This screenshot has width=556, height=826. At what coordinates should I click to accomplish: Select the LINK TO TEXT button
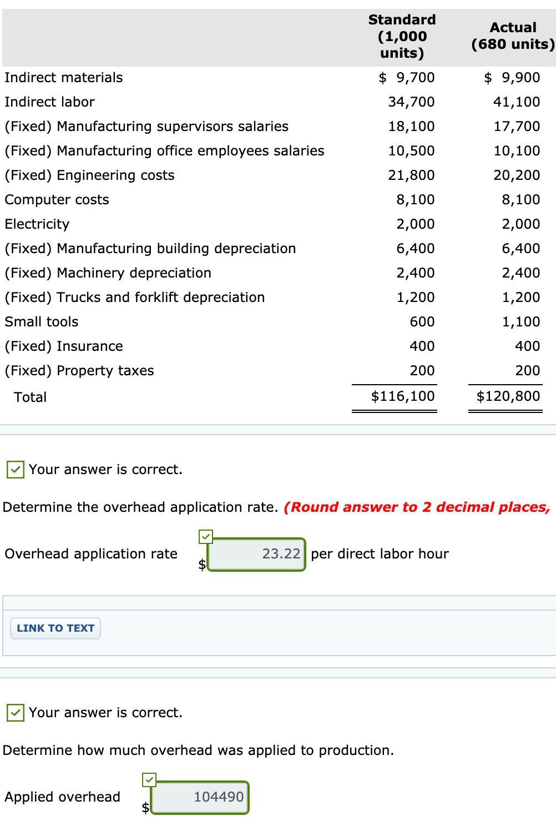point(55,628)
